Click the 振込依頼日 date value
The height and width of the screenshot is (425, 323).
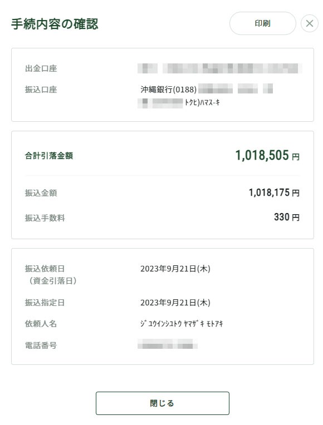click(x=175, y=269)
